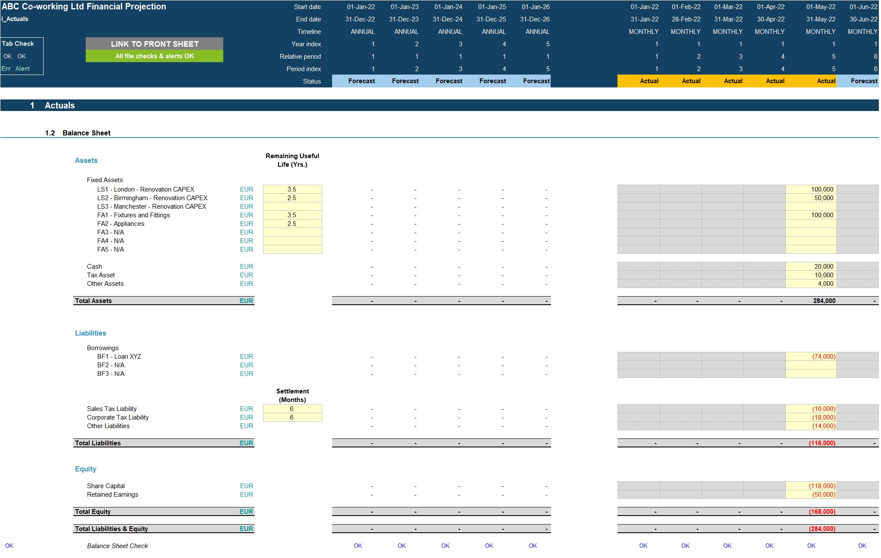Select Tax Asset May-22 value 10,000

[x=811, y=275]
